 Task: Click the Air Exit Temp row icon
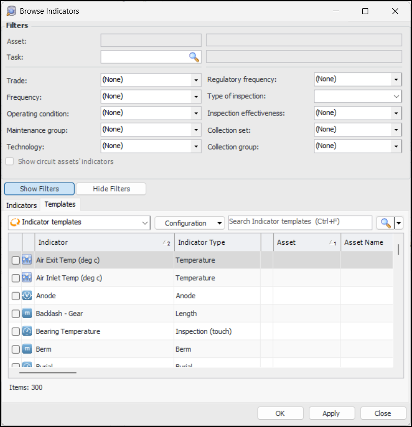pyautogui.click(x=27, y=260)
